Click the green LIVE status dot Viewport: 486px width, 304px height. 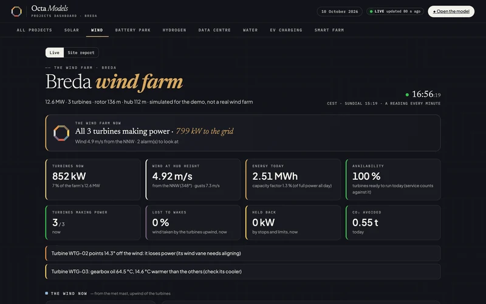point(371,12)
